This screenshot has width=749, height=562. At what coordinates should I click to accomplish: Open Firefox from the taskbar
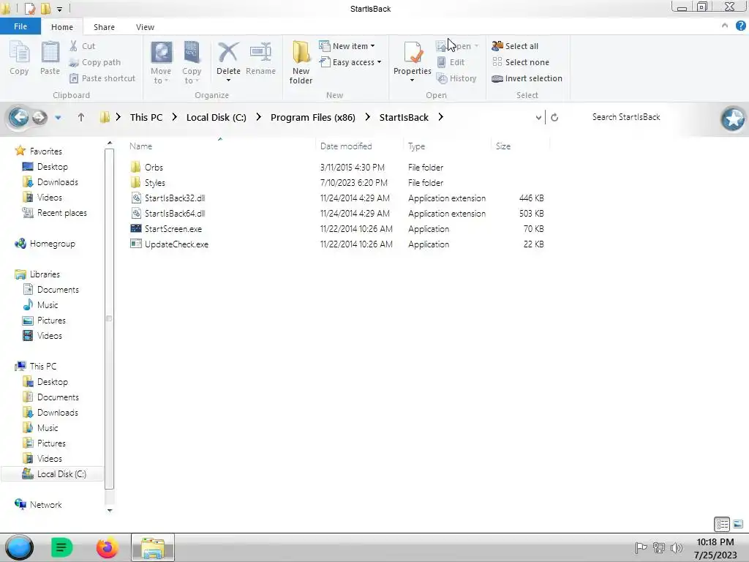107,547
